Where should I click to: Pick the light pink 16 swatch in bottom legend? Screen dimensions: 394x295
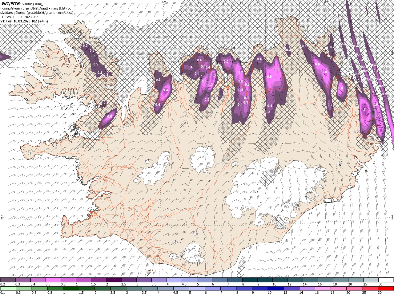click(323, 288)
